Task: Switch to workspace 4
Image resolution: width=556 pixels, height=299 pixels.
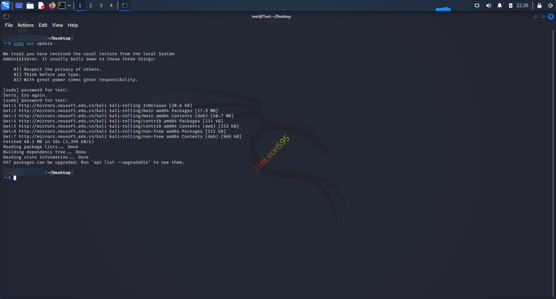Action: click(x=111, y=5)
